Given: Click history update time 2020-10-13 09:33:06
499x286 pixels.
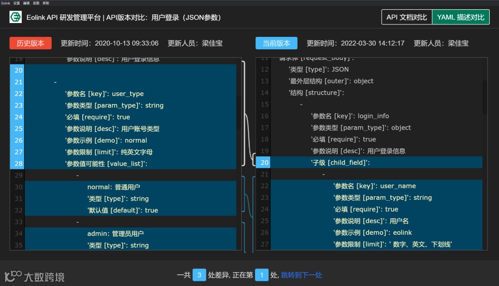Looking at the screenshot, I should tap(127, 43).
